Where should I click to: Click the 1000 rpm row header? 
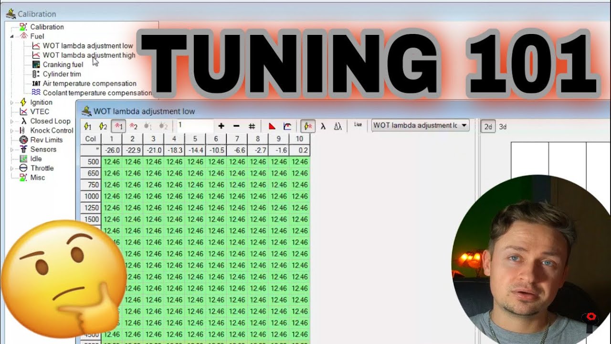(x=91, y=196)
